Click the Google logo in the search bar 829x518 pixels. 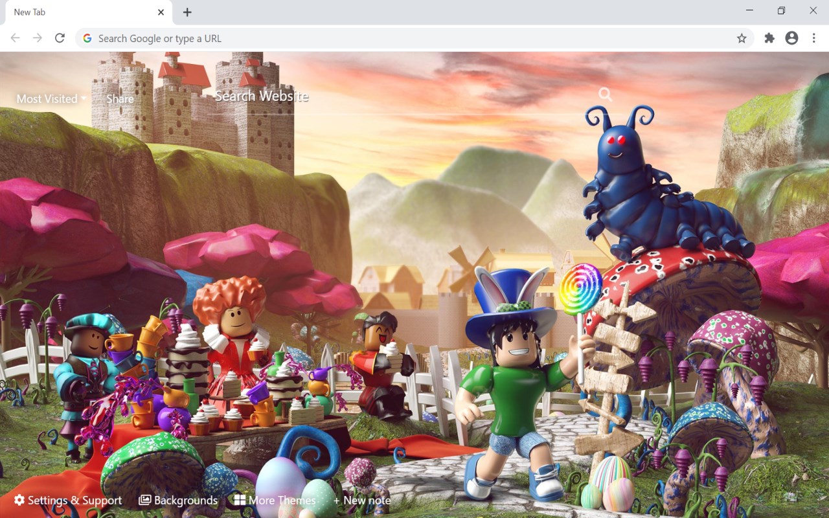(x=87, y=38)
